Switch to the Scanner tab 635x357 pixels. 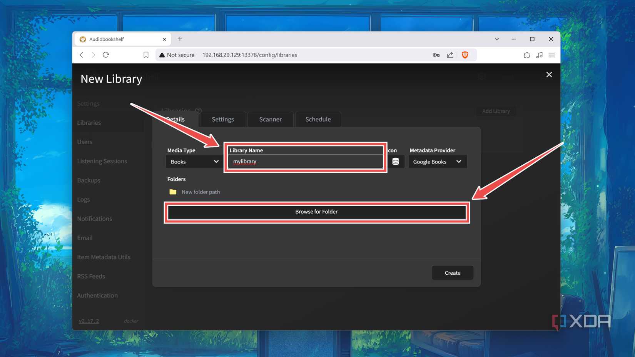pos(270,119)
